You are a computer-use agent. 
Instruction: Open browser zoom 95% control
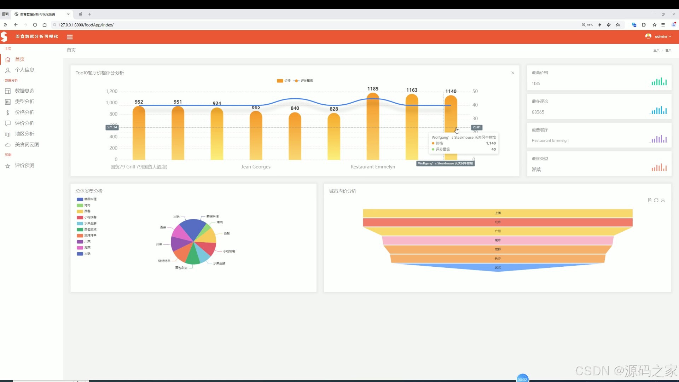587,25
